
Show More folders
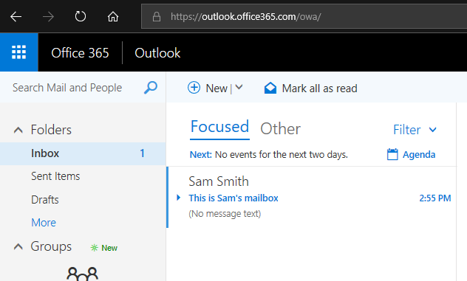[44, 223]
